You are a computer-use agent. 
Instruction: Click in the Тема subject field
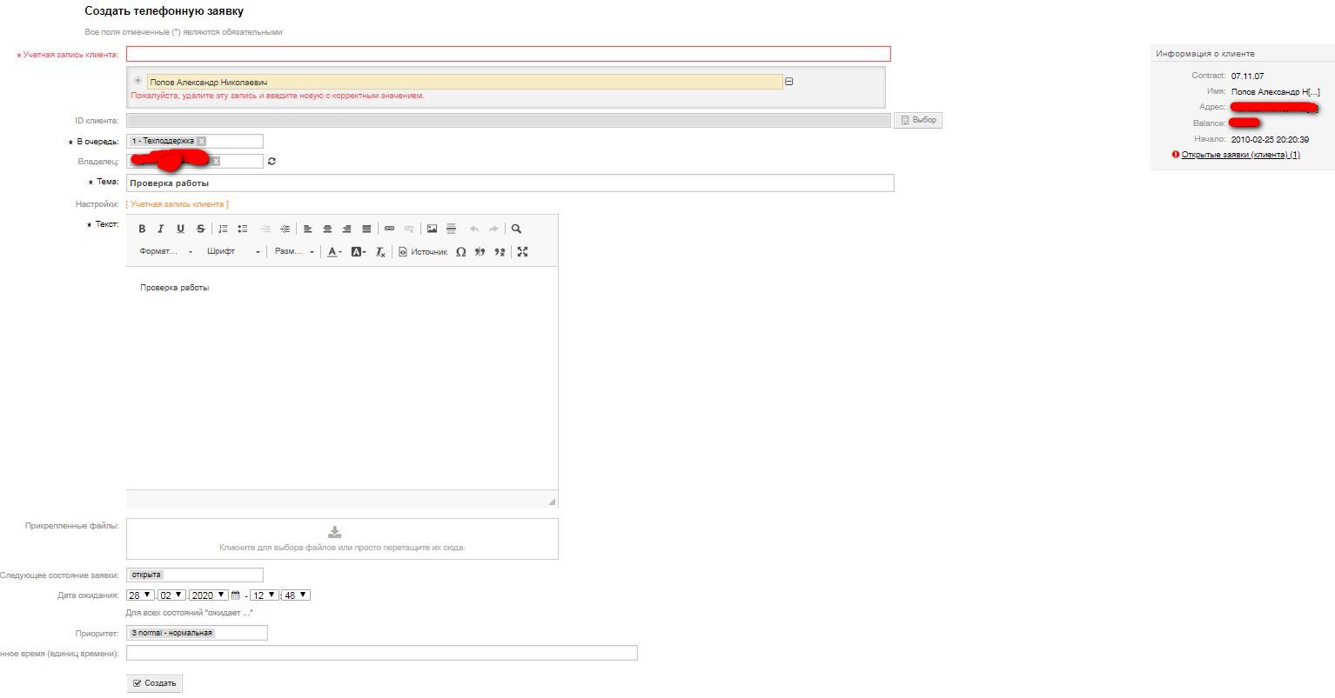pos(510,183)
